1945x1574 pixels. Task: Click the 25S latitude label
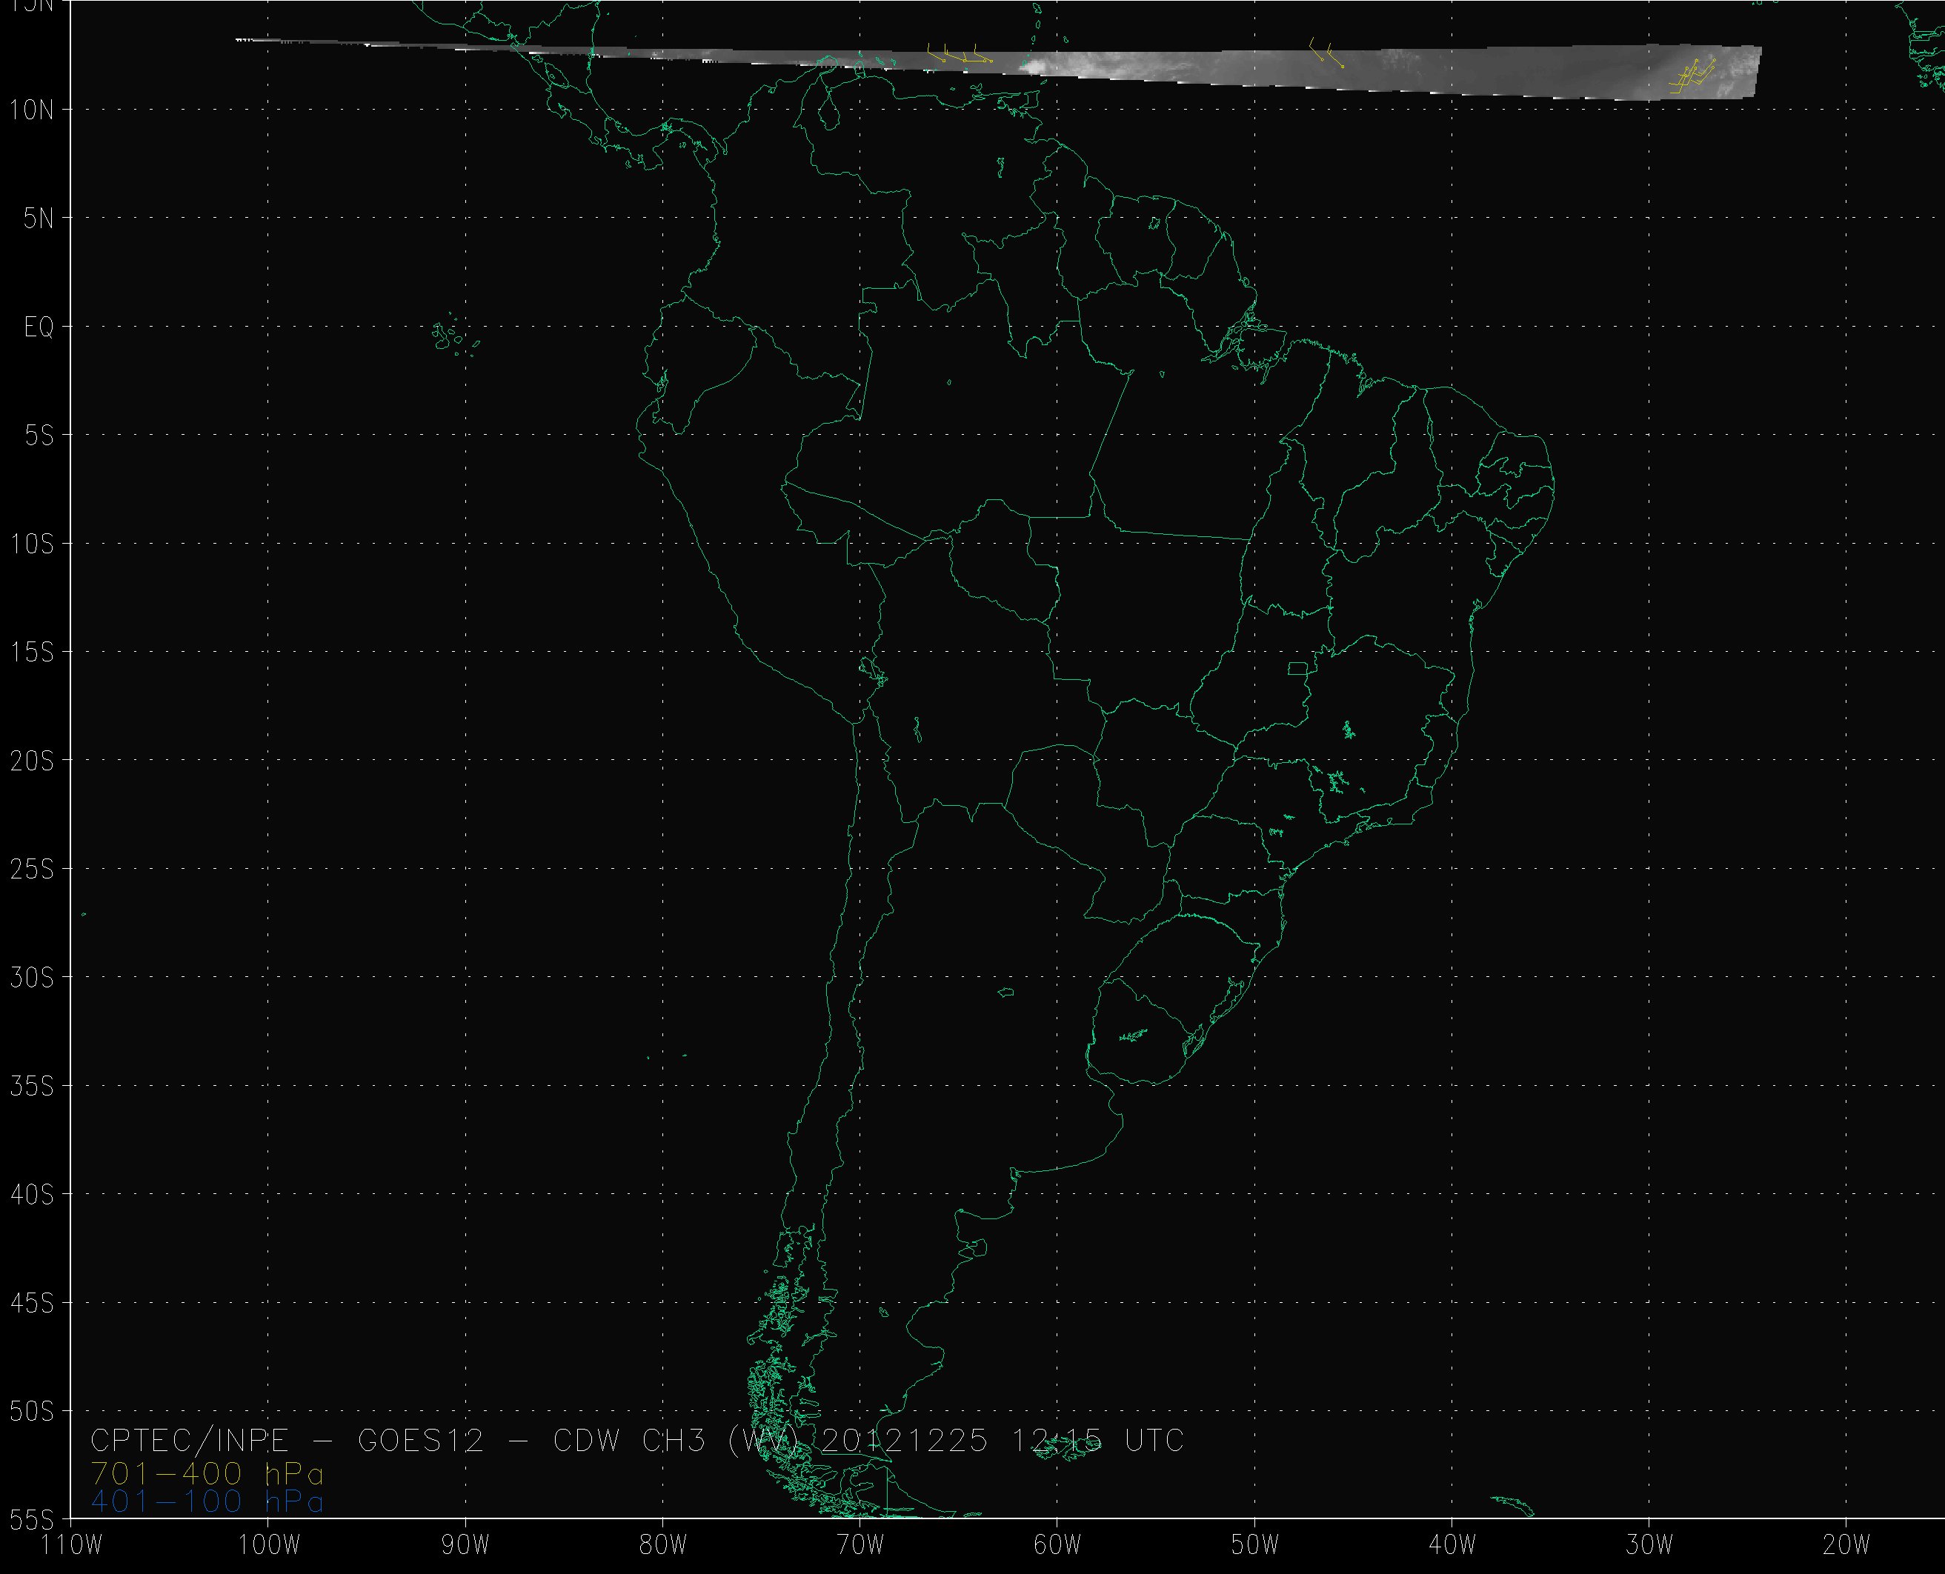(32, 870)
